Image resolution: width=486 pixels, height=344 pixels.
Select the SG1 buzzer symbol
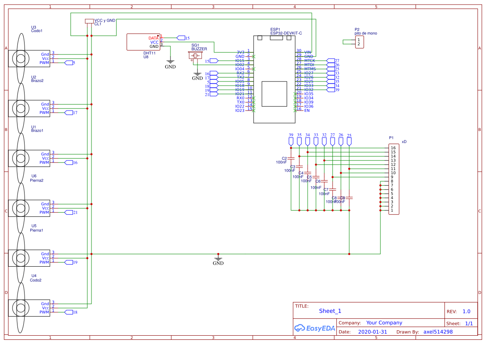pyautogui.click(x=195, y=55)
